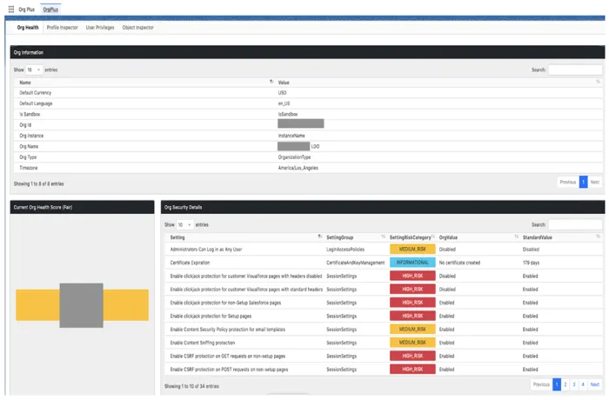Viewport: 609px width, 400px height.
Task: Click Administrators Can Log in as Any User
Action: tap(206, 250)
